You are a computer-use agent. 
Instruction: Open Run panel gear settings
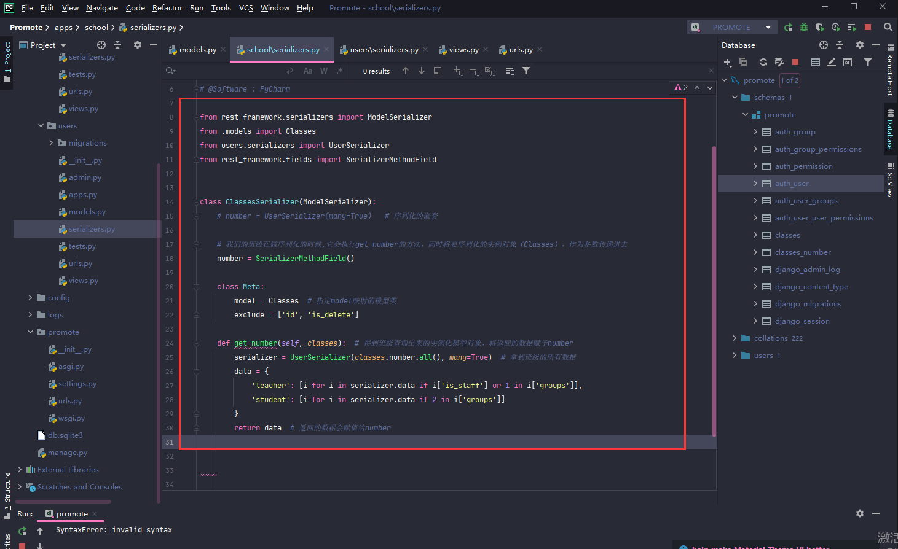(860, 513)
